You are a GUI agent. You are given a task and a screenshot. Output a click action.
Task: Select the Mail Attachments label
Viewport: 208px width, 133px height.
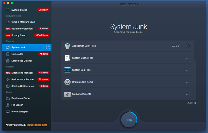[x=82, y=94]
